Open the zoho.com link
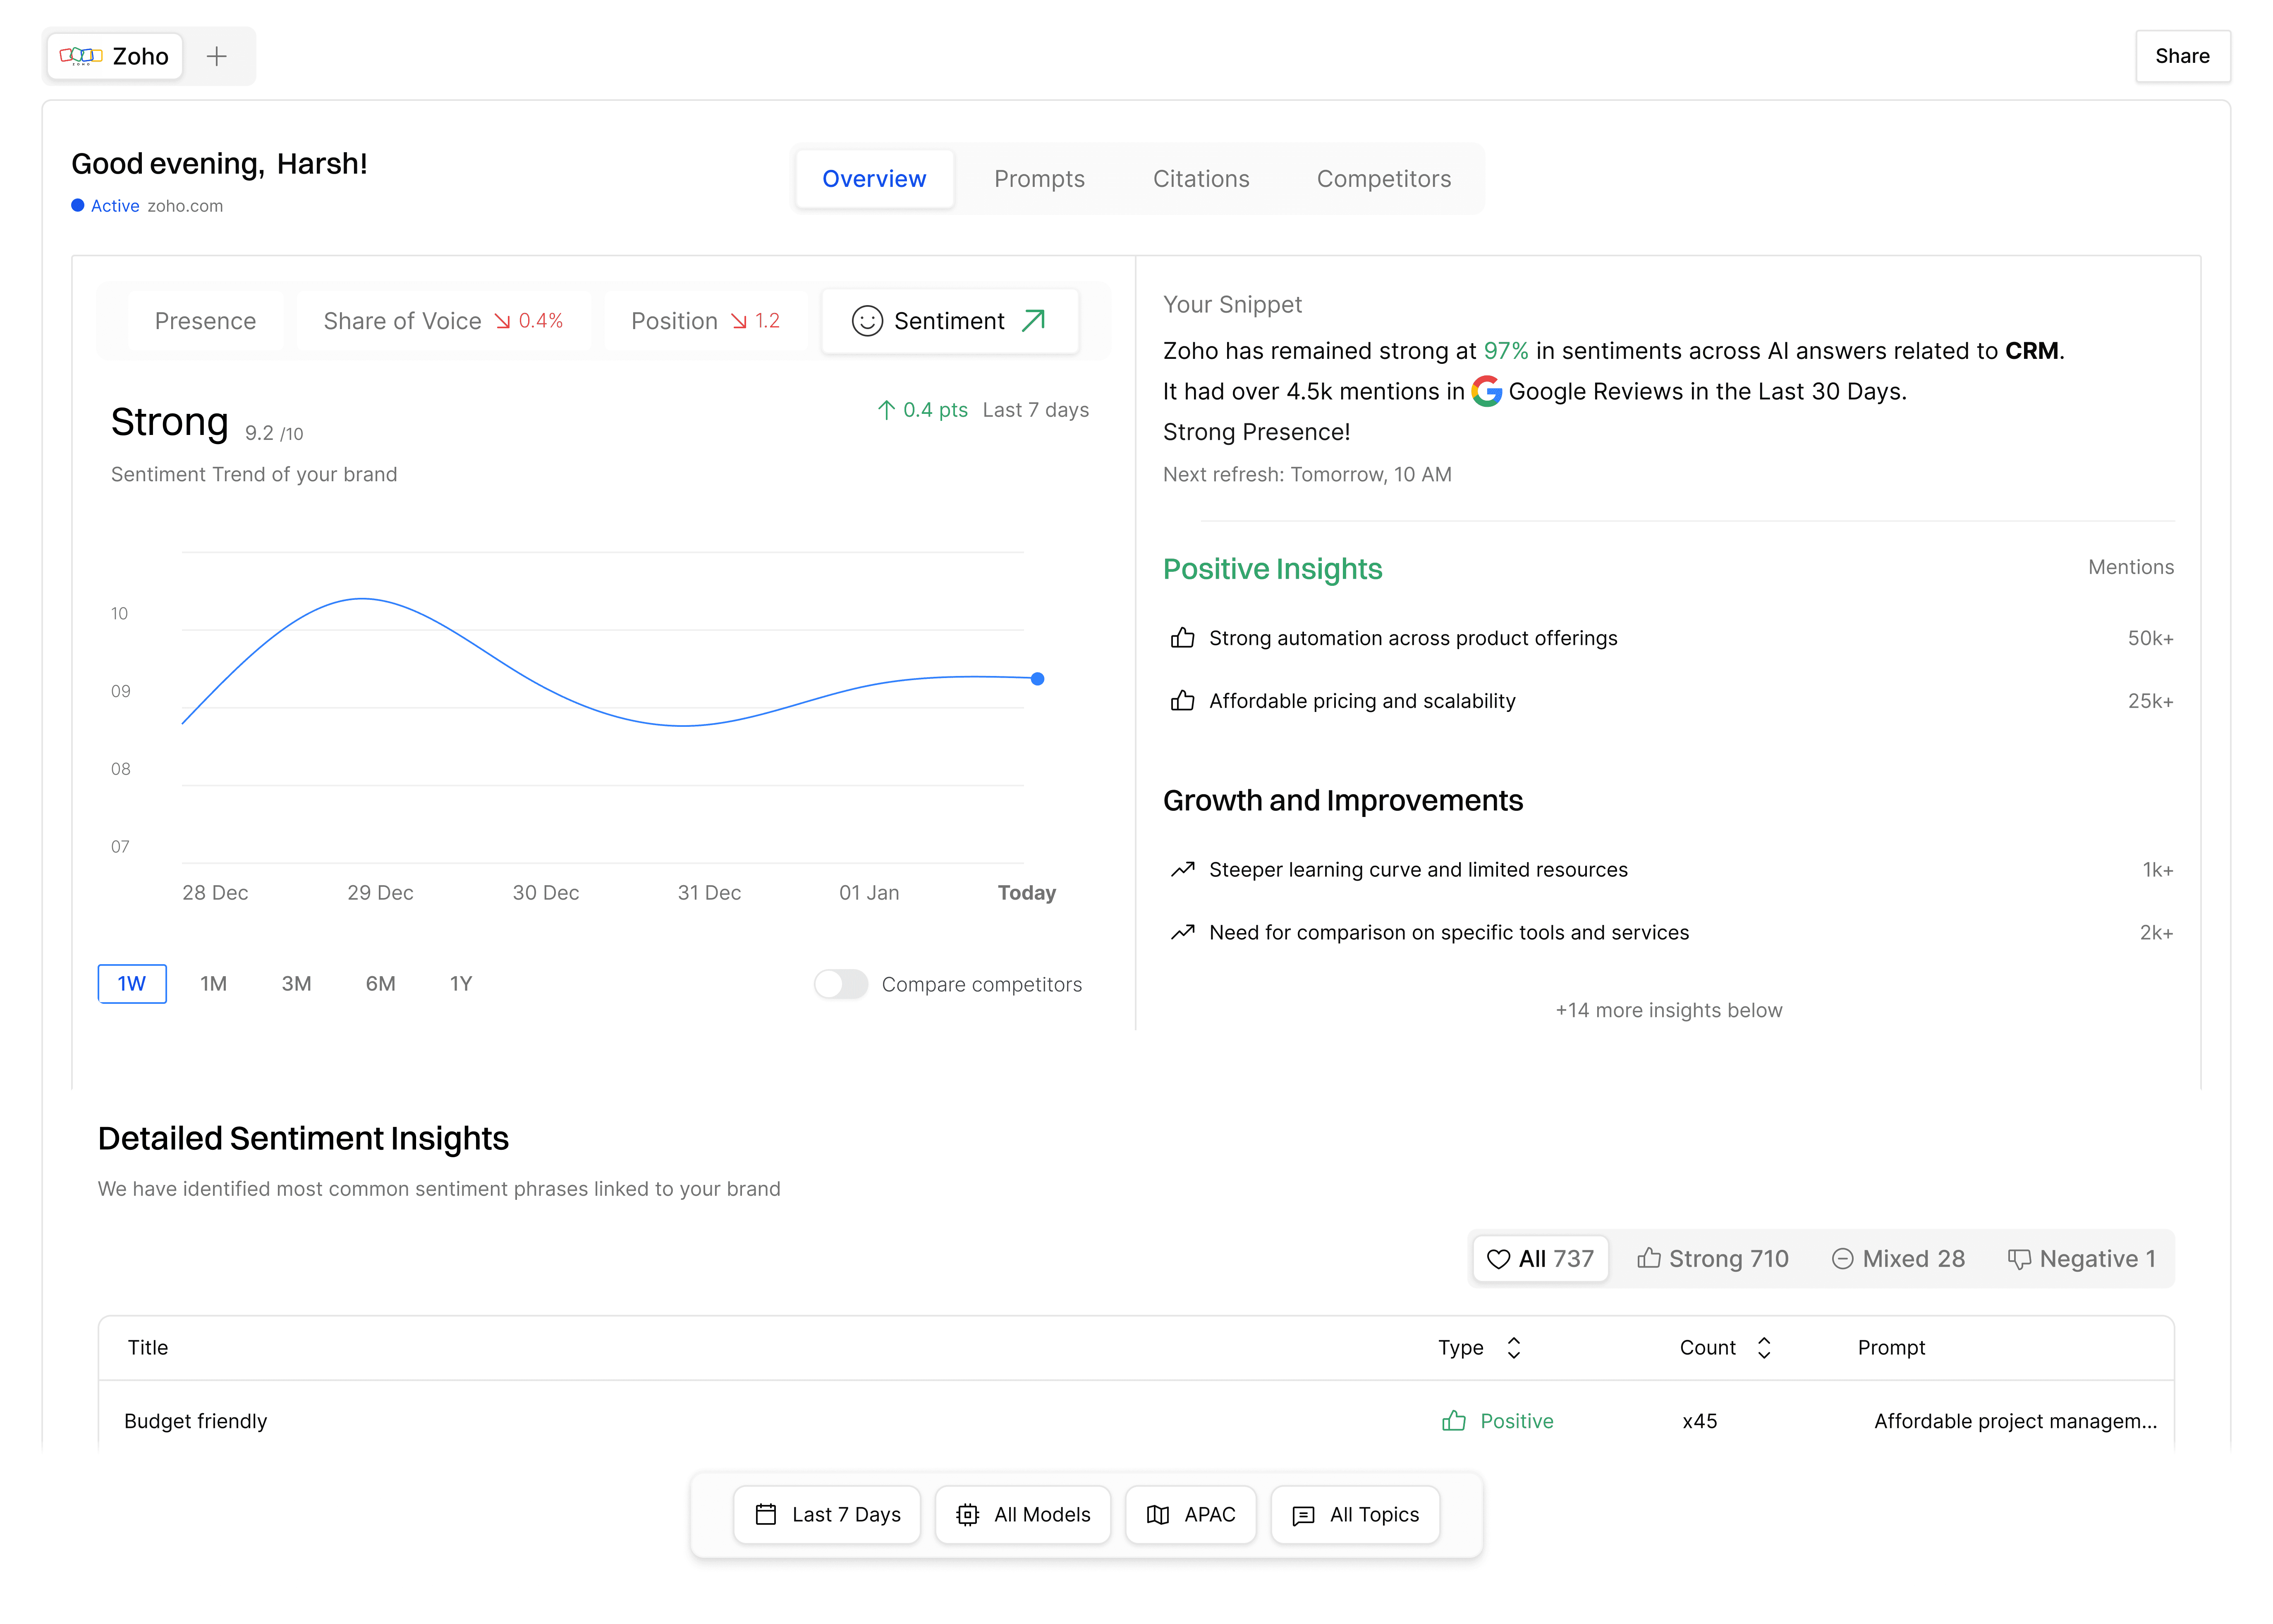The width and height of the screenshot is (2273, 1624). coord(185,206)
